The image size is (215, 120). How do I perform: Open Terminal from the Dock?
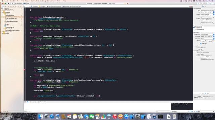tap(161, 116)
